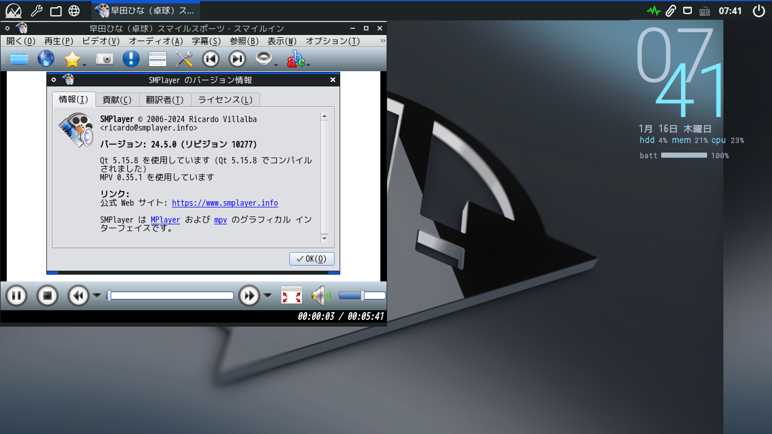Open the SMPlayer main window menu icon in title bar
This screenshot has height=434, width=772.
click(x=22, y=28)
